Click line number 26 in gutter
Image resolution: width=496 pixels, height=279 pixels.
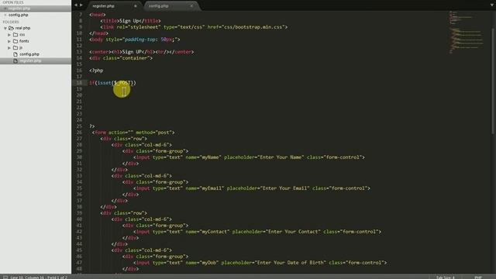coord(79,133)
